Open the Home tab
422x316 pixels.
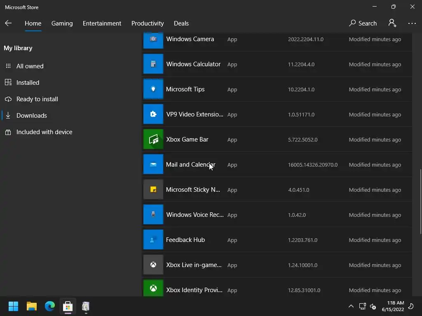tap(33, 23)
